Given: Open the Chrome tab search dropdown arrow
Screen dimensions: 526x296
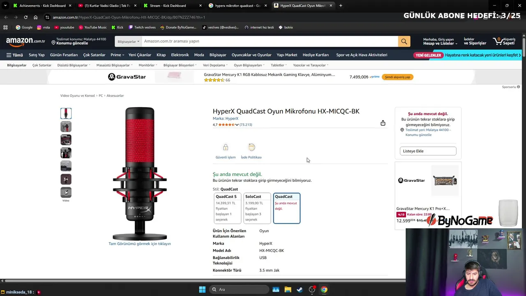Looking at the screenshot, I should tap(5, 5).
